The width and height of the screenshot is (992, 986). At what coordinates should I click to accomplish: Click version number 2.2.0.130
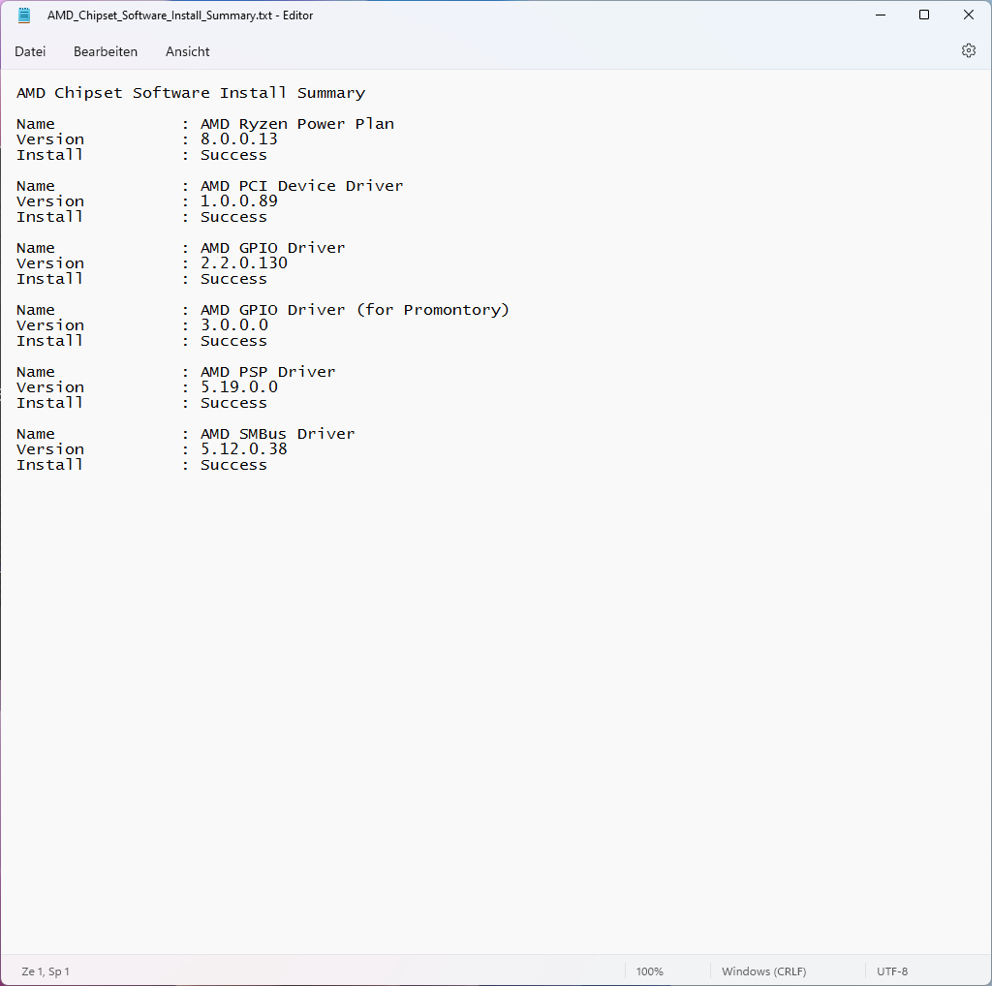point(244,263)
